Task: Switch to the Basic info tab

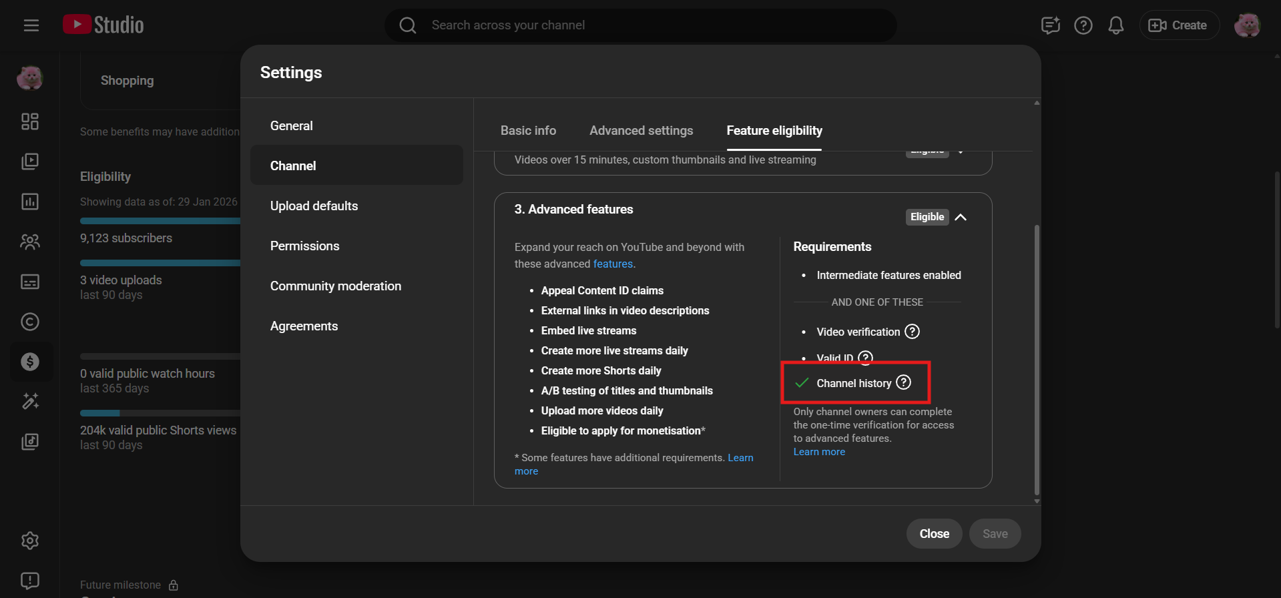Action: (528, 131)
